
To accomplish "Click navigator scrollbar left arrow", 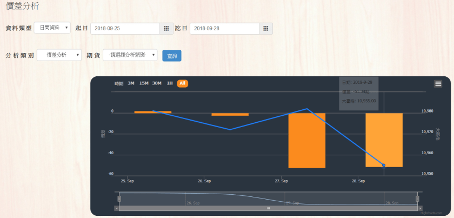I will [x=116, y=208].
